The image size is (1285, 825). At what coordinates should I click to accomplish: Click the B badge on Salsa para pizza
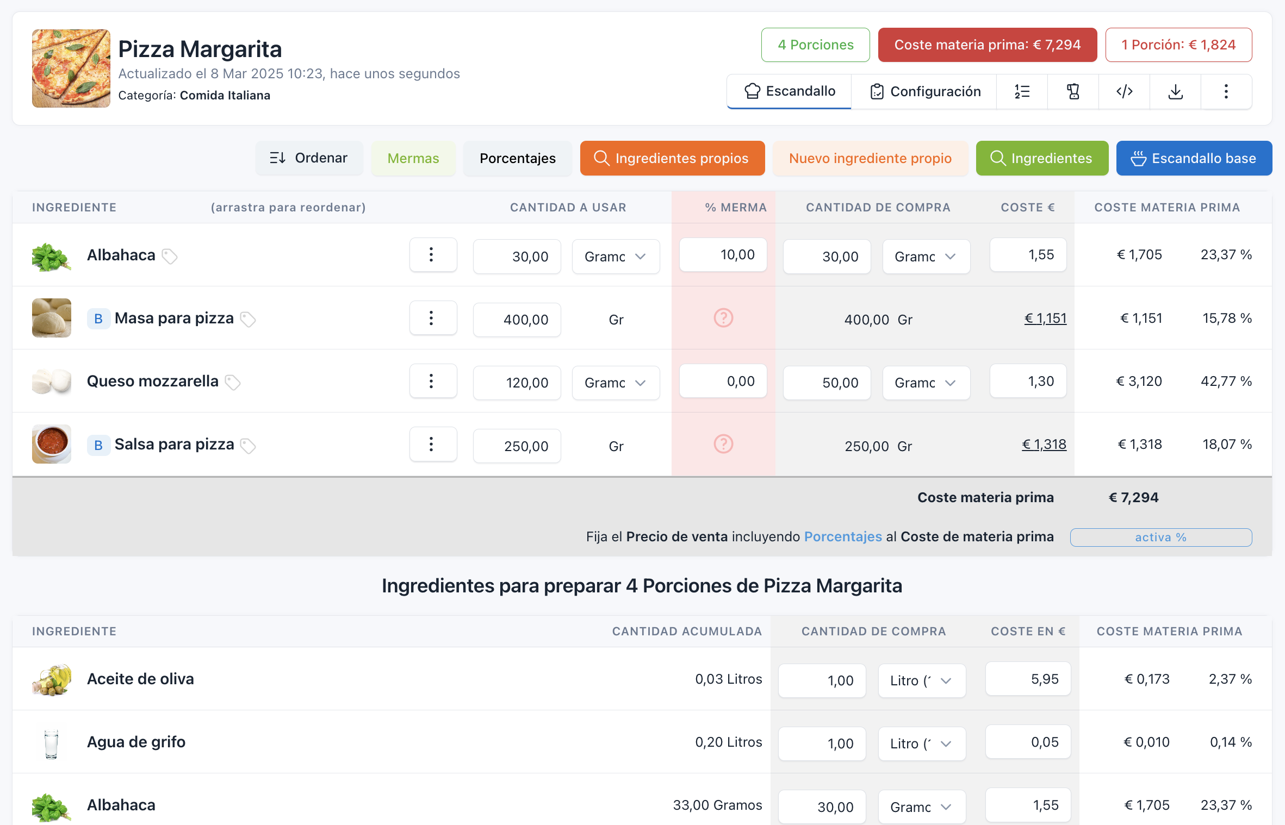tap(98, 445)
